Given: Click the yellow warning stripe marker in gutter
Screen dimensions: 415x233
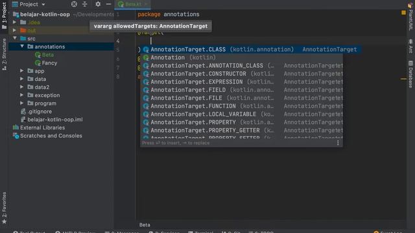Looking at the screenshot, I should (403, 79).
